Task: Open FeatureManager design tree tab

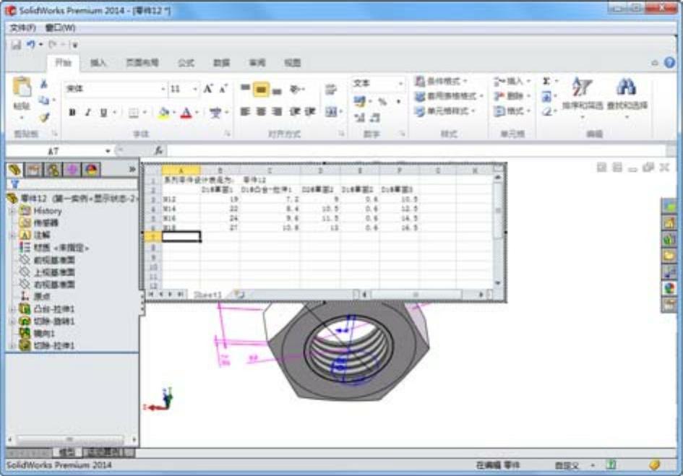Action: coord(14,170)
